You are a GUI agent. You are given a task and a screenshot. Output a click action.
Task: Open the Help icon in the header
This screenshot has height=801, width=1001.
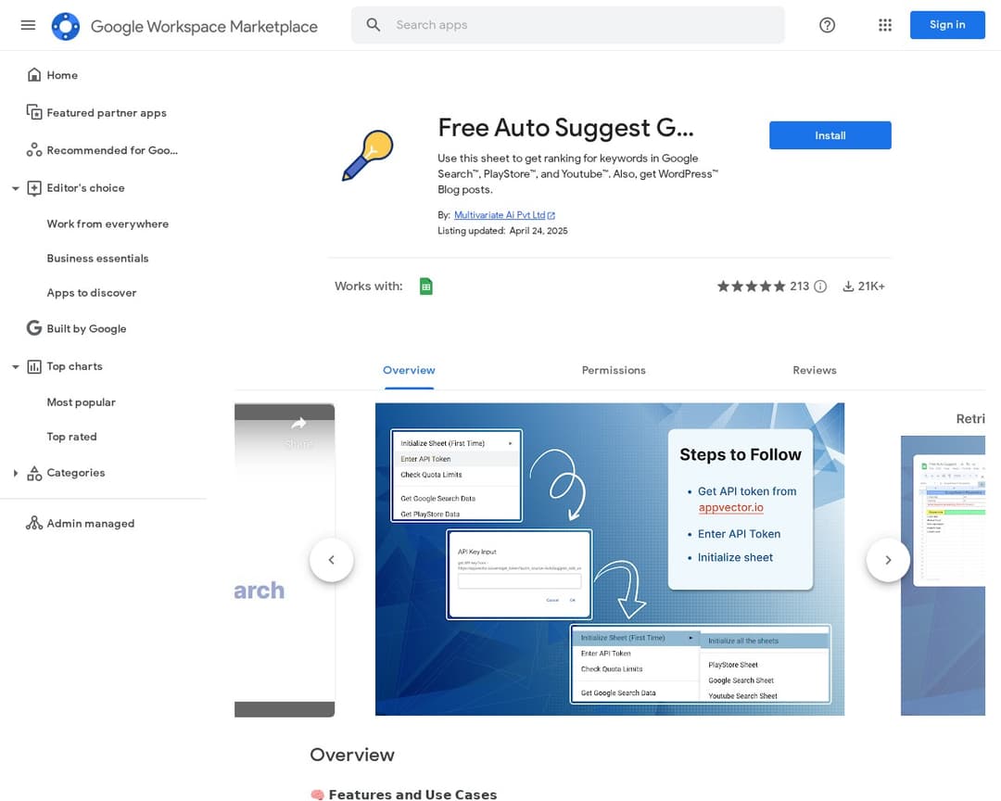pos(827,25)
